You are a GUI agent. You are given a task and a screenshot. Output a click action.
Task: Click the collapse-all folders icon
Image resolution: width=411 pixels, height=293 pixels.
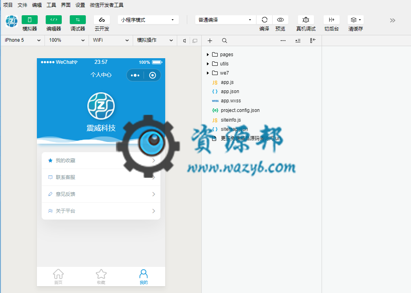click(x=298, y=41)
